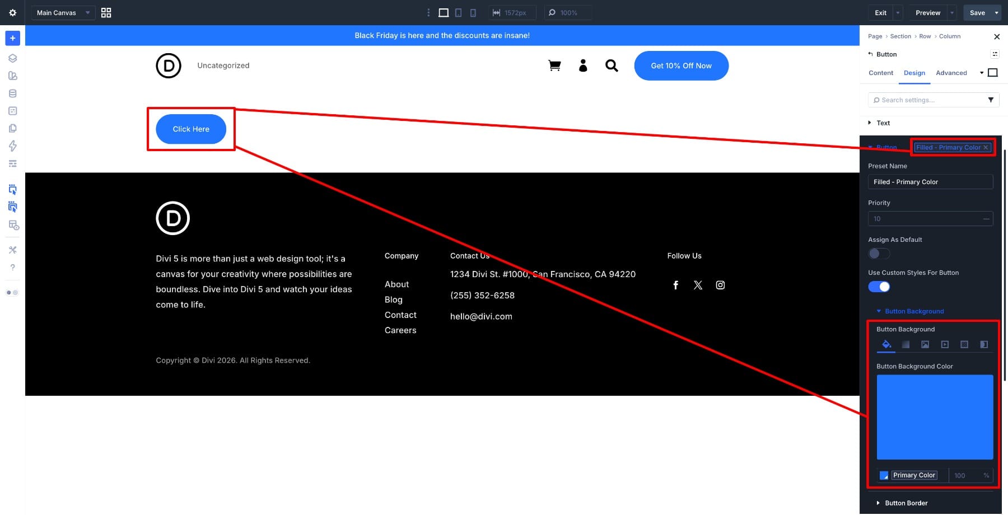This screenshot has width=1008, height=515.
Task: Go back with the arrow beside Button
Action: (870, 54)
